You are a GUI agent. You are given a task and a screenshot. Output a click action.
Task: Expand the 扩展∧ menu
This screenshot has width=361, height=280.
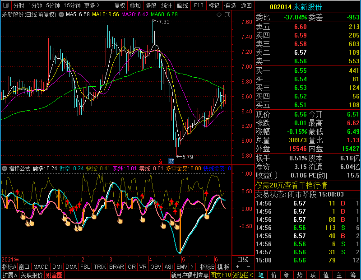[x=10, y=275]
